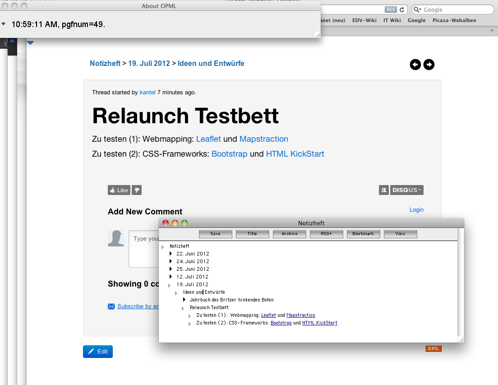Viewport: 498px width, 385px height.
Task: Close the Notizheft window
Action: 166,223
